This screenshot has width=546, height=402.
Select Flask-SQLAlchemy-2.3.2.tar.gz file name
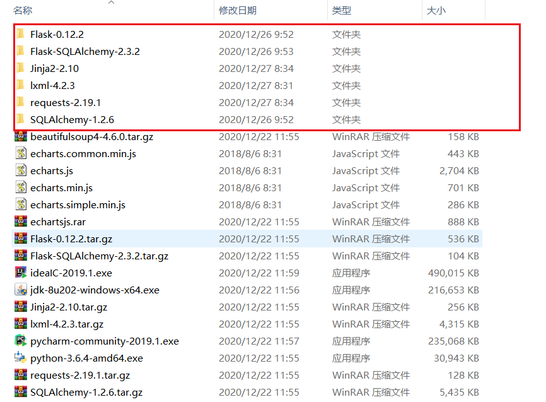click(99, 256)
